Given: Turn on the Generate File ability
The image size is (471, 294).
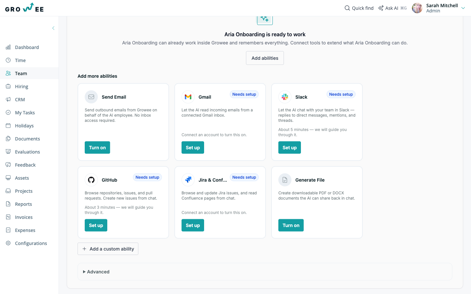Looking at the screenshot, I should click(291, 225).
